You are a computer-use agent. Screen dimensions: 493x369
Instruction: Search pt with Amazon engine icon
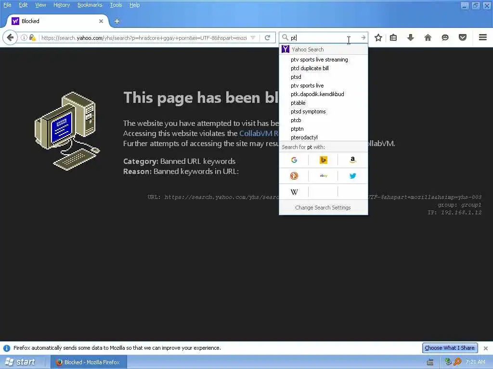353,160
